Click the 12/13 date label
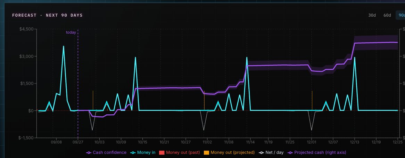Screen dimensions: 405x158 coord(355,142)
